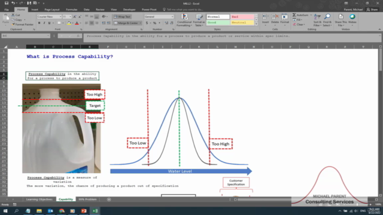Open the Name Box dropdown
This screenshot has height=215, width=383.
(x=48, y=36)
